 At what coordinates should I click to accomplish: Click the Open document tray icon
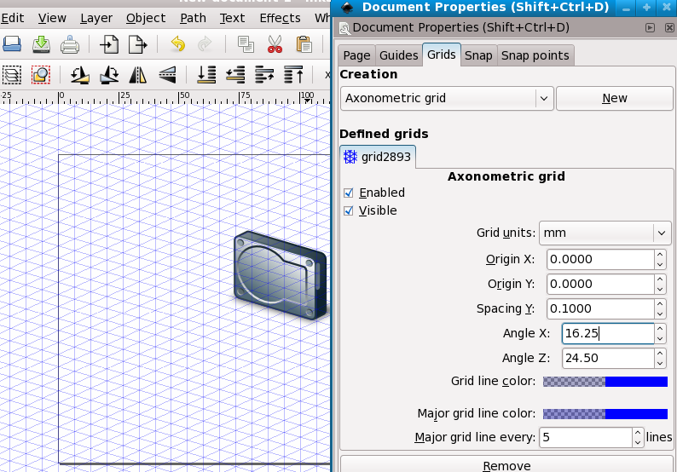(x=12, y=44)
